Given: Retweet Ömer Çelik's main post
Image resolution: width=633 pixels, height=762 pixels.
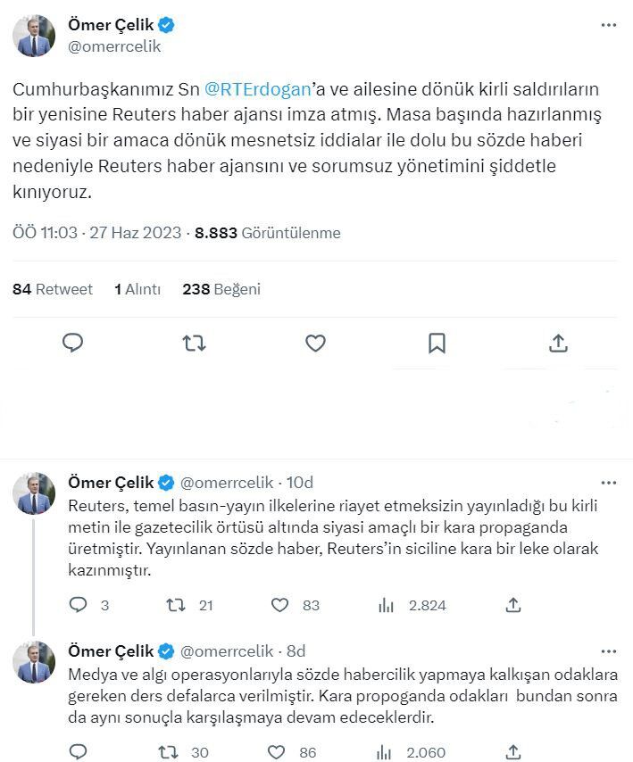Looking at the screenshot, I should [194, 343].
